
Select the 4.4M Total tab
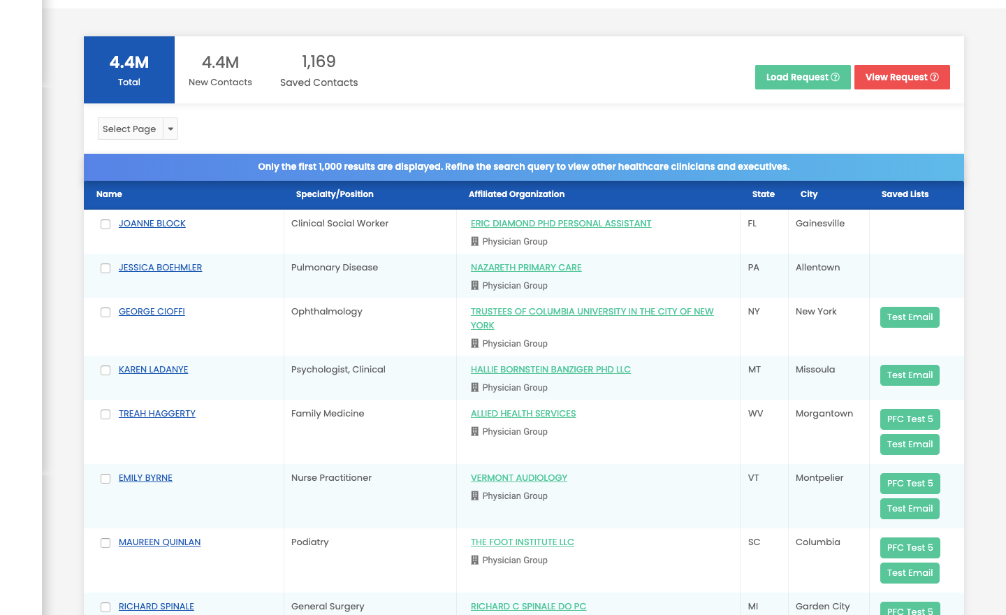pyautogui.click(x=129, y=71)
